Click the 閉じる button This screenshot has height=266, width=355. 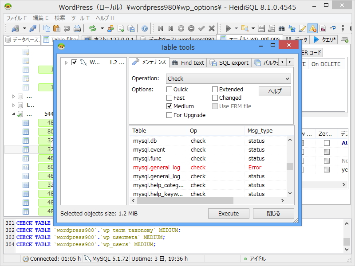273,214
